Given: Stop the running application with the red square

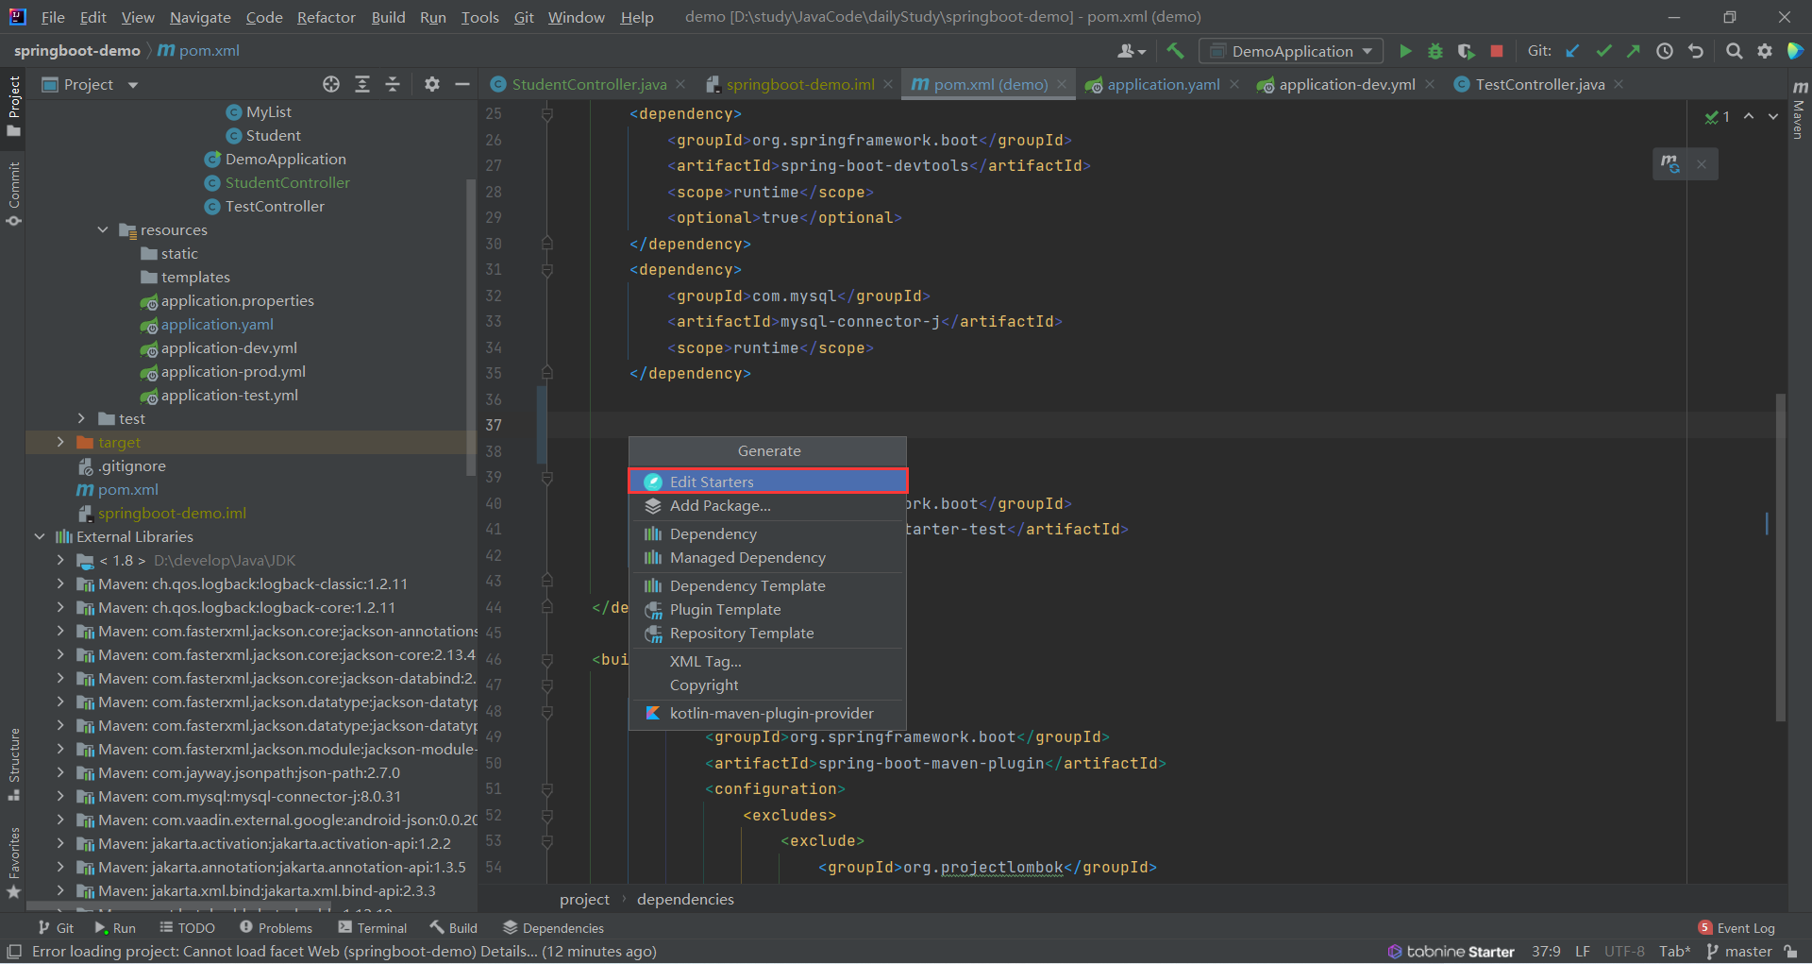Looking at the screenshot, I should (1497, 51).
